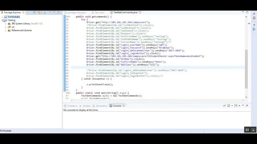Select the src source folder
Image resolution: width=257 pixels, height=144 pixels.
(x=13, y=27)
